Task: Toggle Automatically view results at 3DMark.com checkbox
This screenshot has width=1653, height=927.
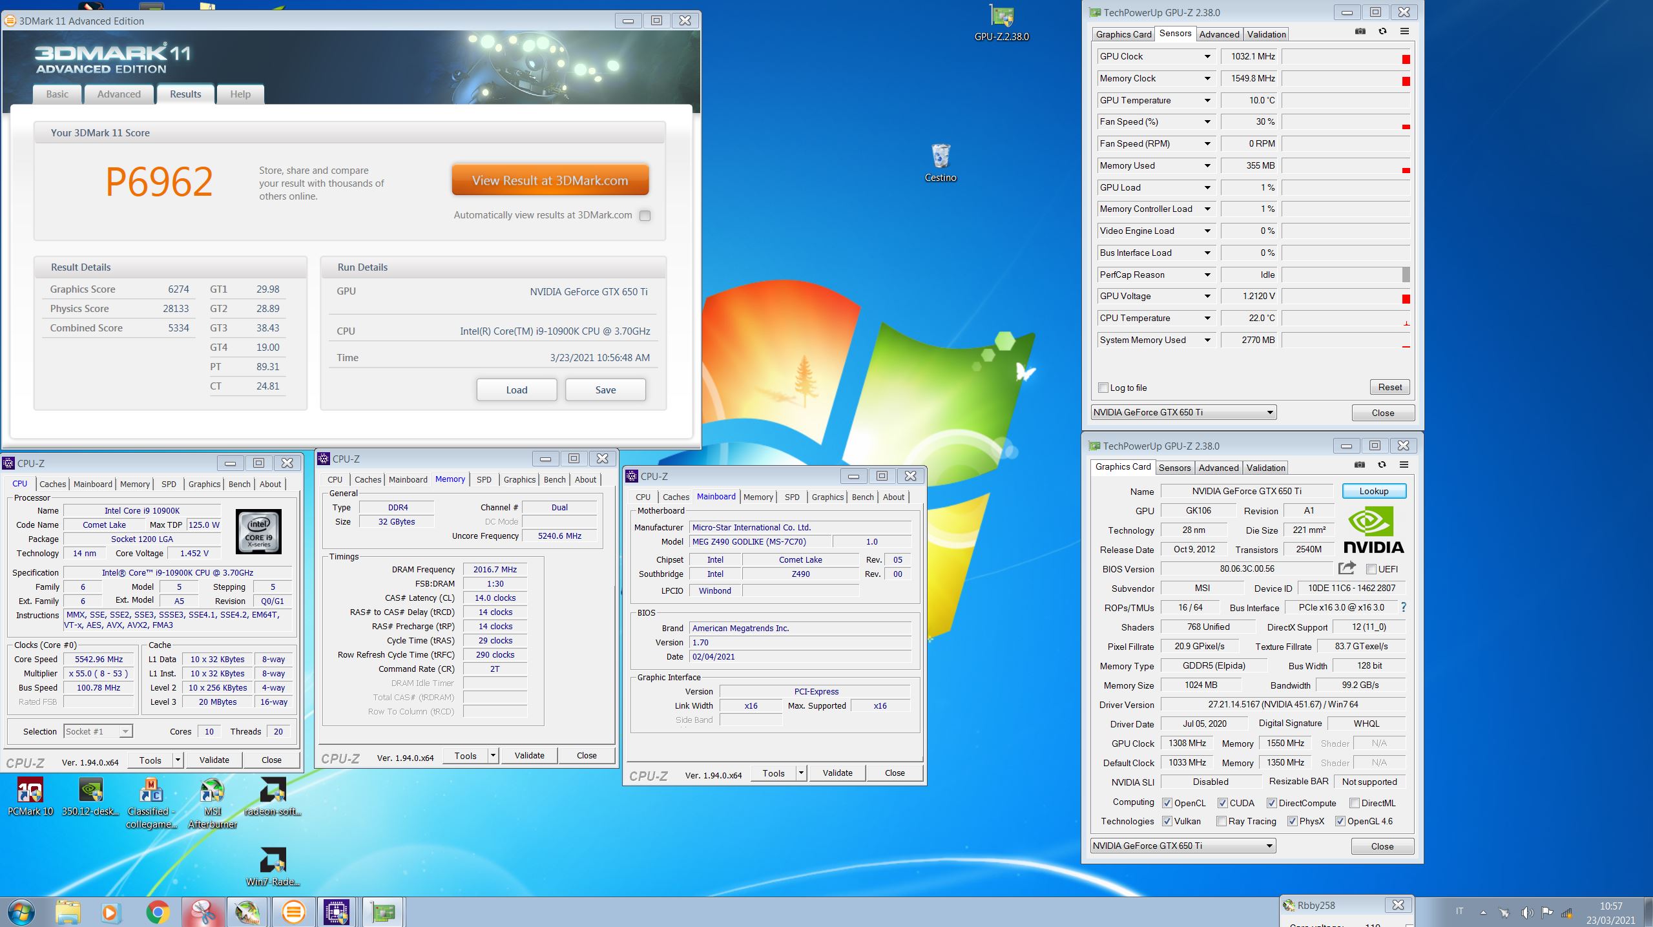Action: pos(645,216)
